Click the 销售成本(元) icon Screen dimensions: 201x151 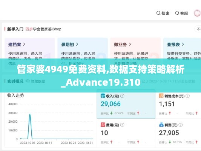(161, 96)
